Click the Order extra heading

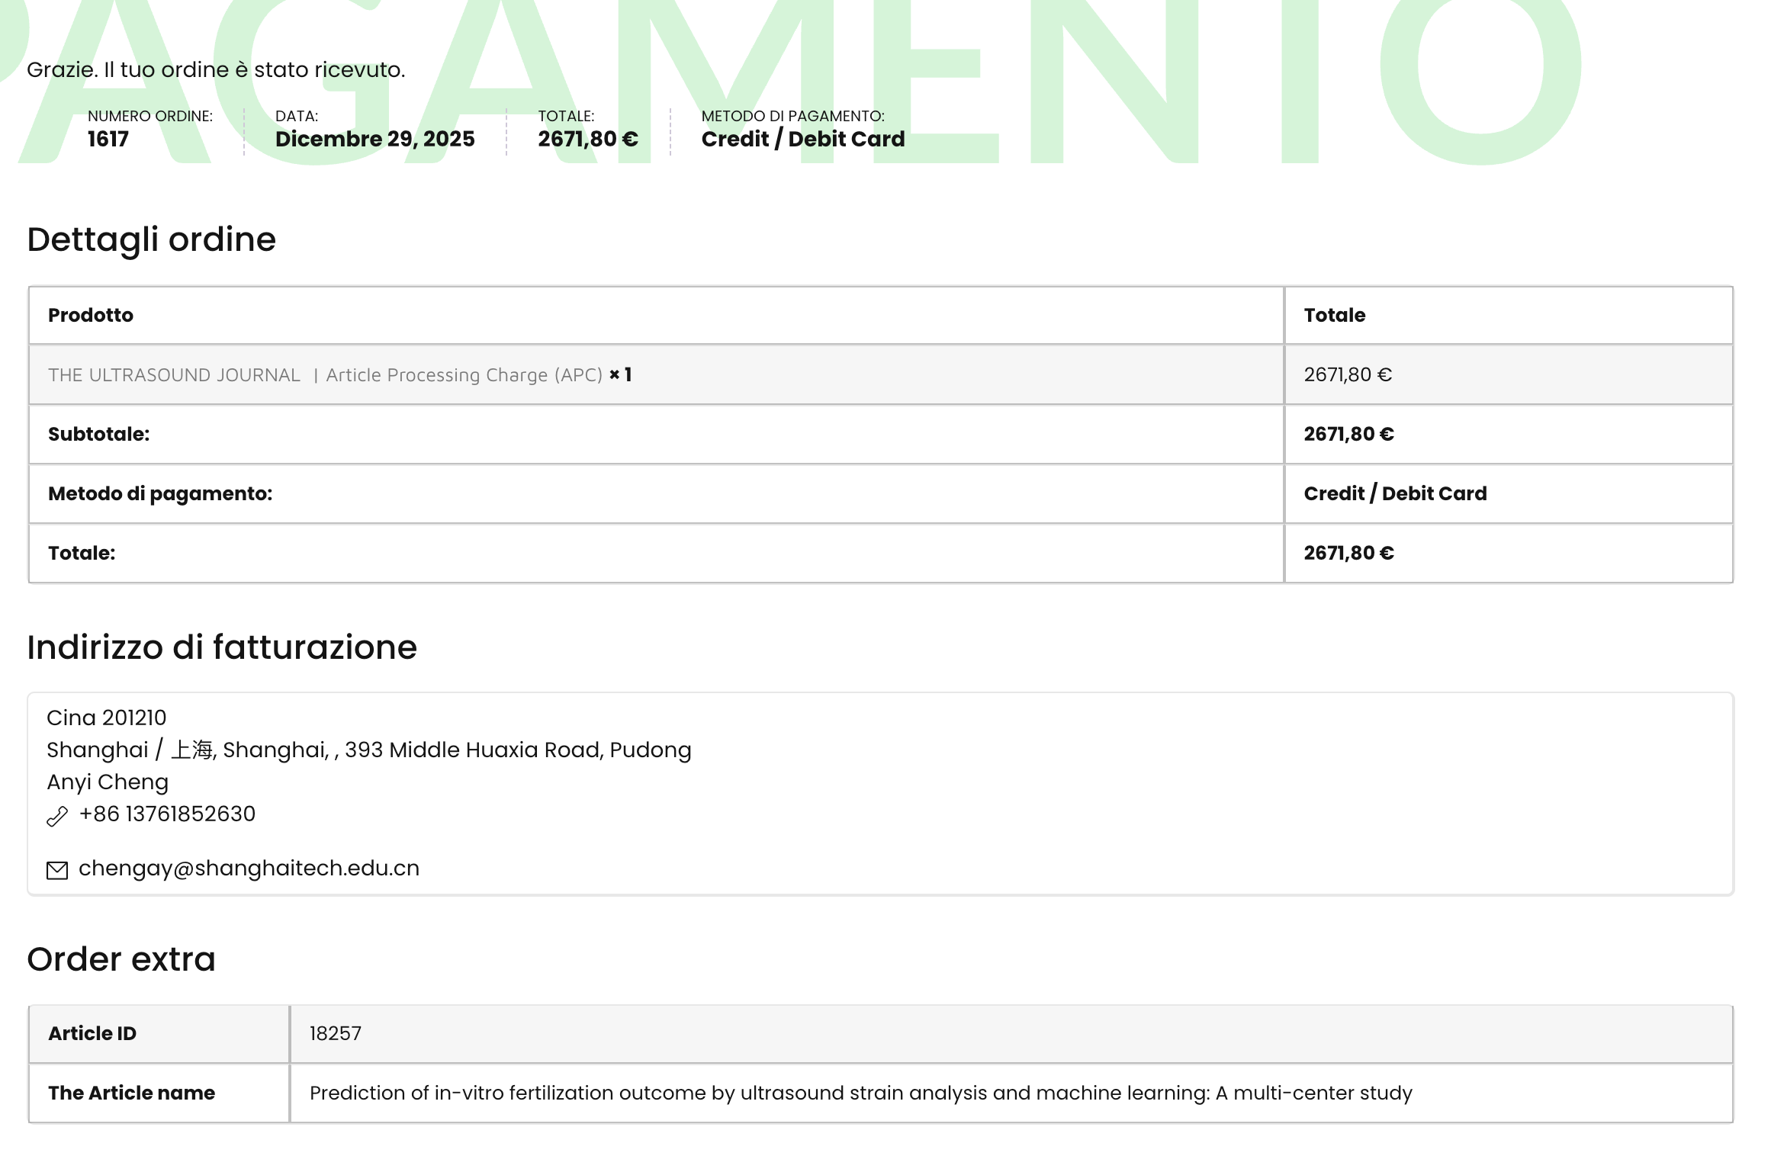(x=121, y=959)
